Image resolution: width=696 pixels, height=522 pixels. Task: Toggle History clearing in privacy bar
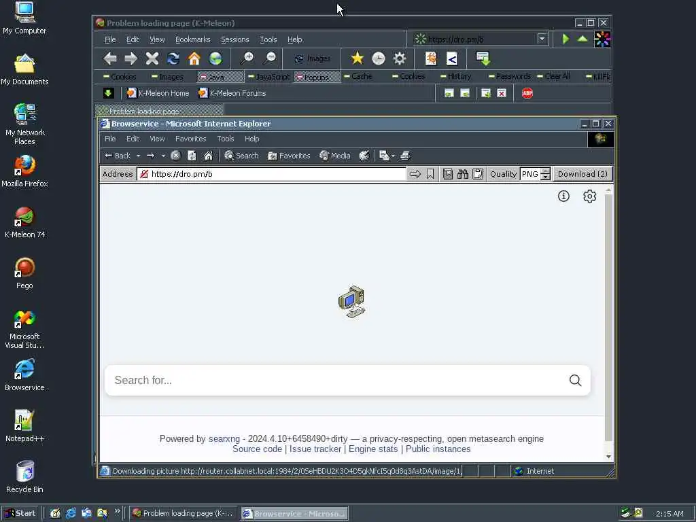click(x=455, y=76)
